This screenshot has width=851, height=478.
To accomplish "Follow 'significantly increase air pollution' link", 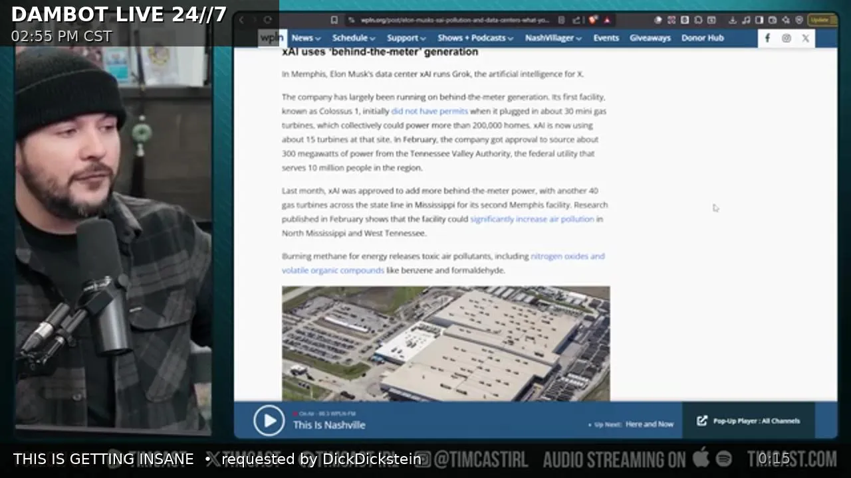I will tap(532, 219).
